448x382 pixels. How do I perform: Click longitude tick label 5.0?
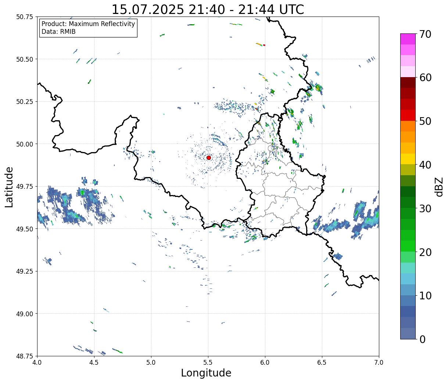click(151, 362)
